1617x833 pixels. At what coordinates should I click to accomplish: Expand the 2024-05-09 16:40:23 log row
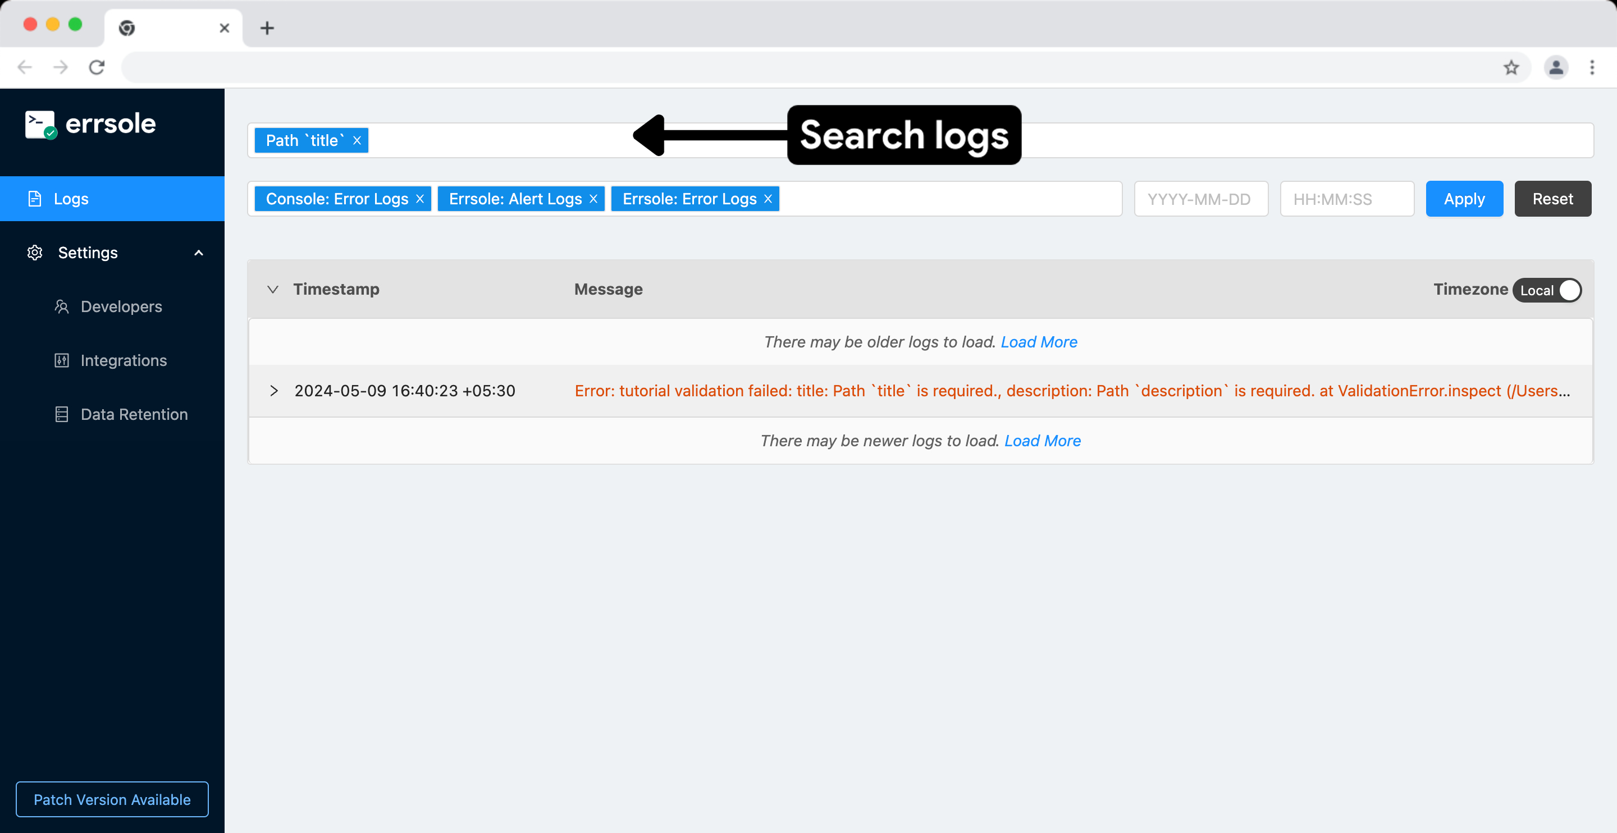click(x=273, y=391)
